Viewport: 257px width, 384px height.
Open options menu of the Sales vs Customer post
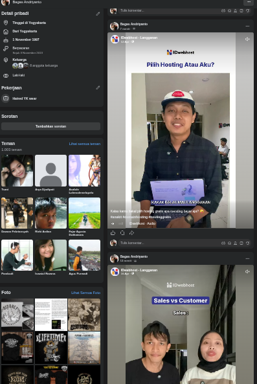click(247, 258)
